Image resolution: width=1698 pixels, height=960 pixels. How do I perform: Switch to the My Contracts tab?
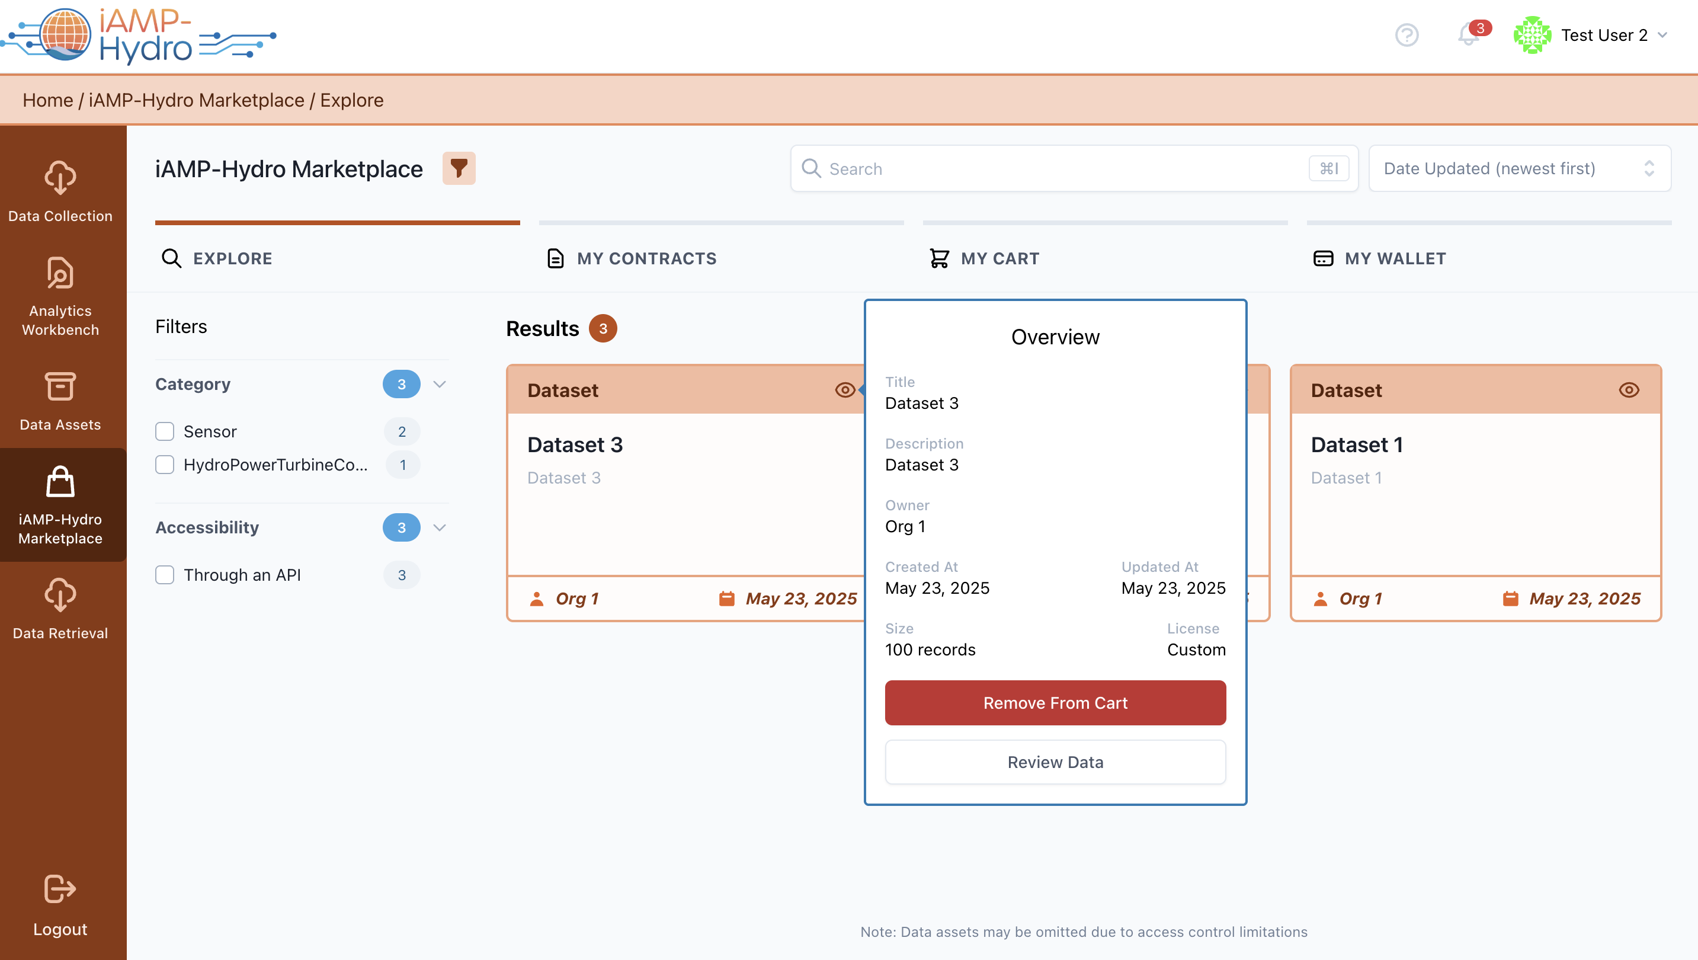click(632, 258)
